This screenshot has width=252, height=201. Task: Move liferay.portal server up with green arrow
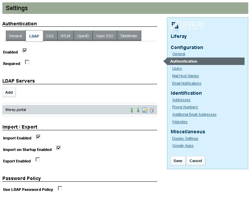click(x=132, y=110)
